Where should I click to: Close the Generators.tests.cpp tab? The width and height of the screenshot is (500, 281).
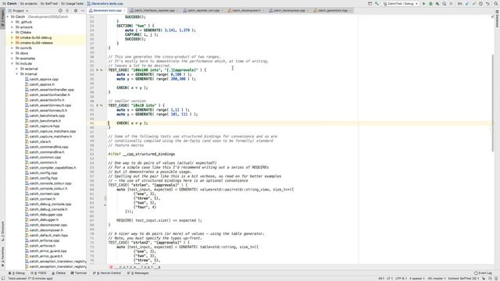click(124, 10)
